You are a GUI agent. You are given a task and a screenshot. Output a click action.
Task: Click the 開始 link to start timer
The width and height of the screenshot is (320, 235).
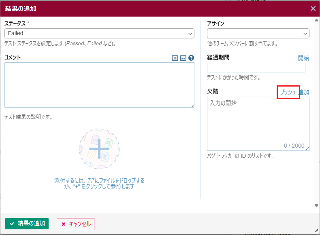(x=303, y=58)
